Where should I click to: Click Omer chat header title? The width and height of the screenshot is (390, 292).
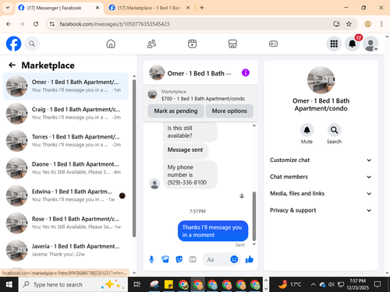point(199,73)
